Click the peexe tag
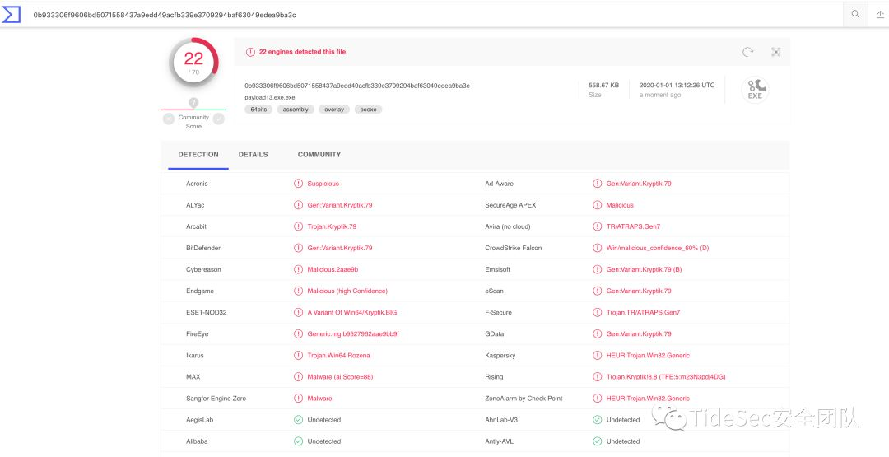This screenshot has height=457, width=889. coord(368,110)
